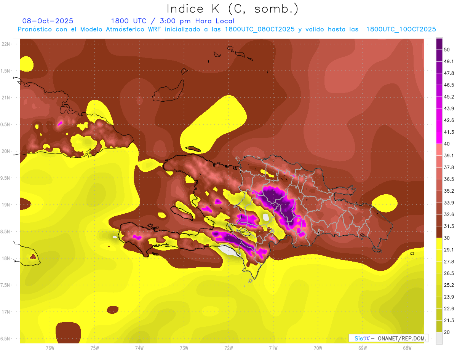Viewport: 457px width, 353px height.
Task: Pick the dark purple swatch at legend value 50
Action: (439, 44)
